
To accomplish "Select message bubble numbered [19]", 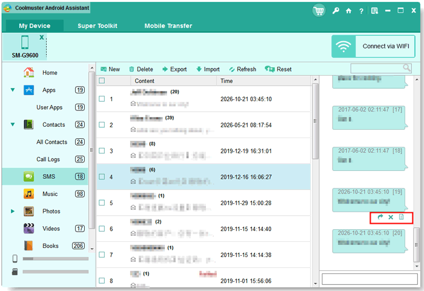I will tap(369, 200).
